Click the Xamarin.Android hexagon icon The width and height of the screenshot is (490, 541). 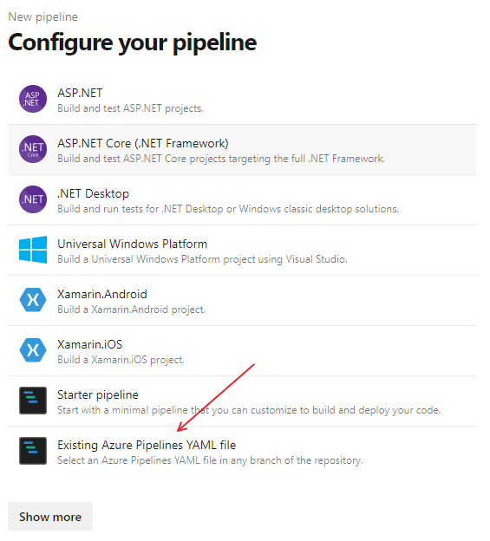(33, 300)
